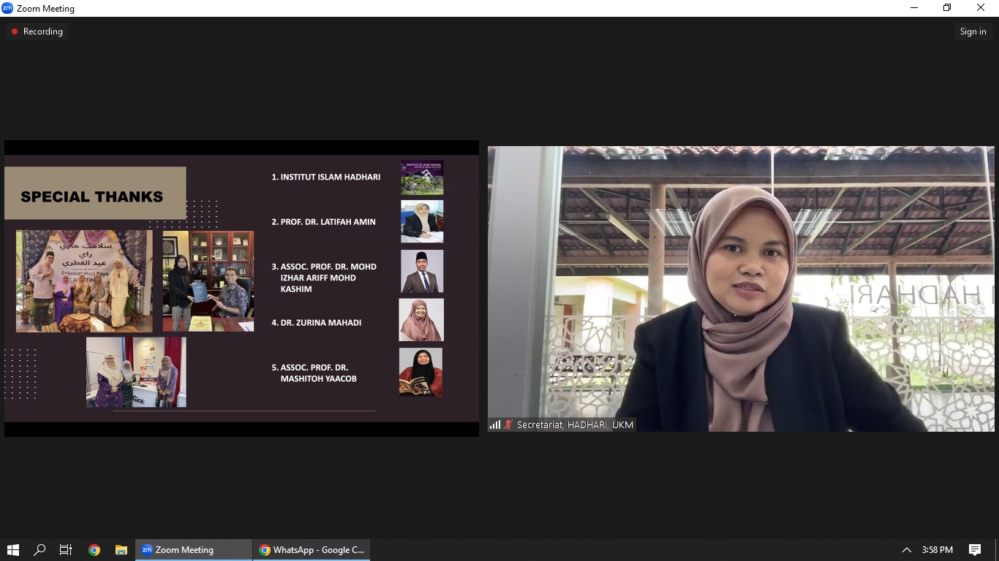This screenshot has height=561, width=999.
Task: Restore down the Zoom Meeting window
Action: 947,8
